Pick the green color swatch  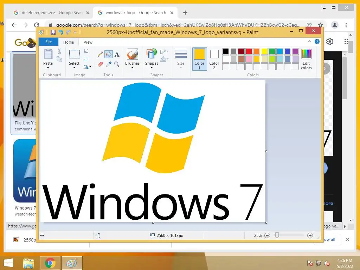(272, 51)
